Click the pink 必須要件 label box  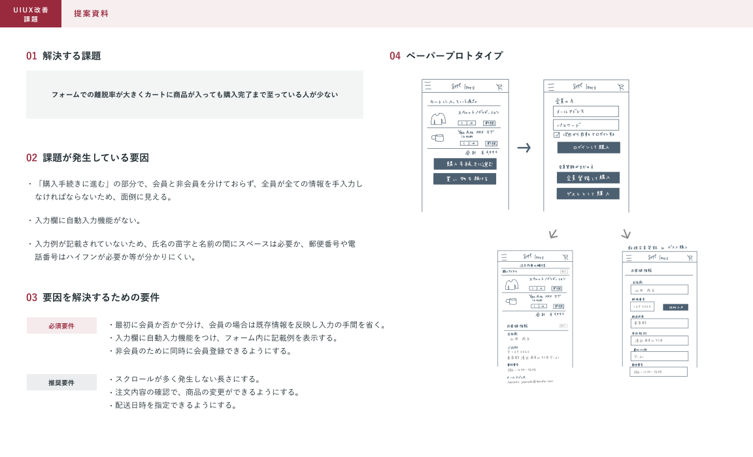tap(61, 325)
